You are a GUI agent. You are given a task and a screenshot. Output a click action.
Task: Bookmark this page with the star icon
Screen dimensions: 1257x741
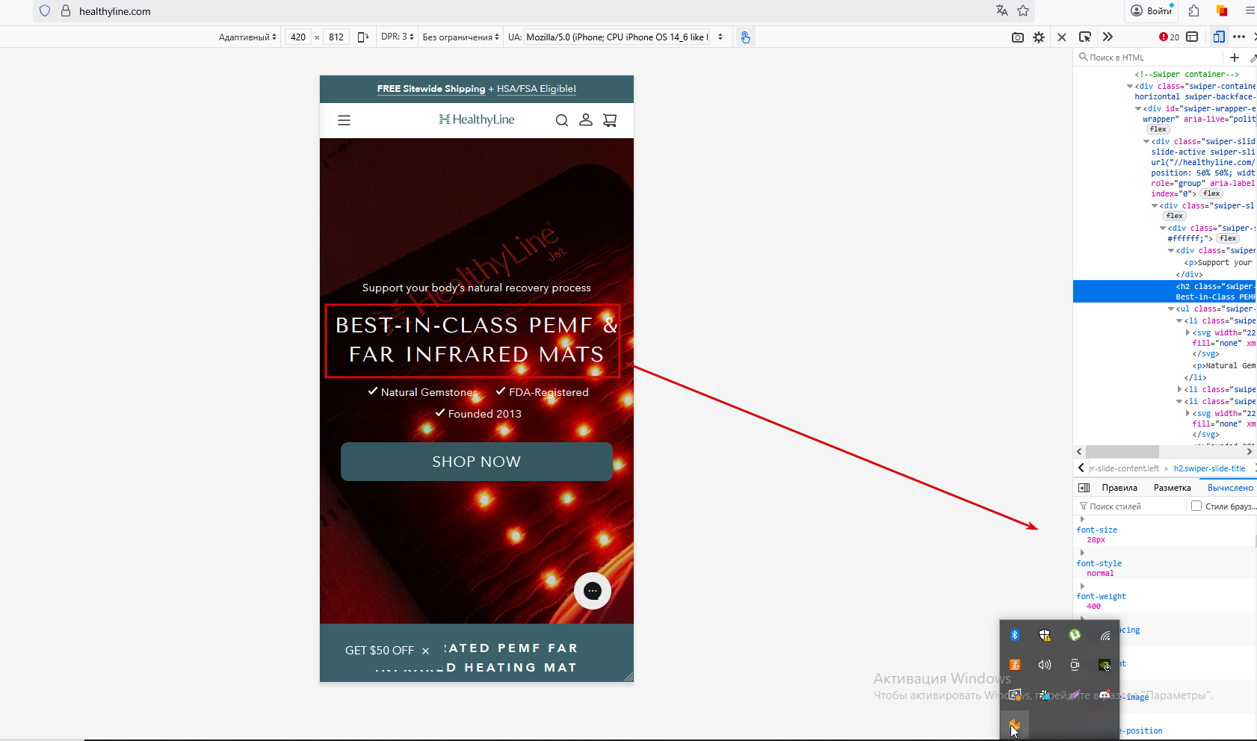coord(1023,10)
